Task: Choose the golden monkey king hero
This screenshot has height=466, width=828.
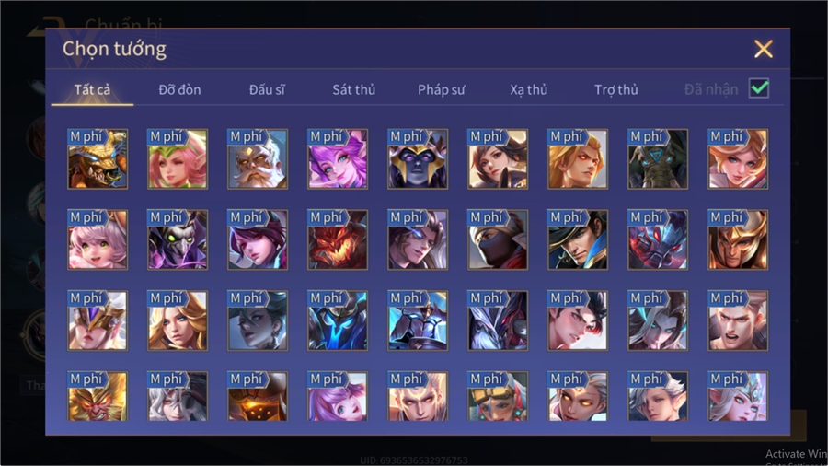Action: click(x=98, y=396)
